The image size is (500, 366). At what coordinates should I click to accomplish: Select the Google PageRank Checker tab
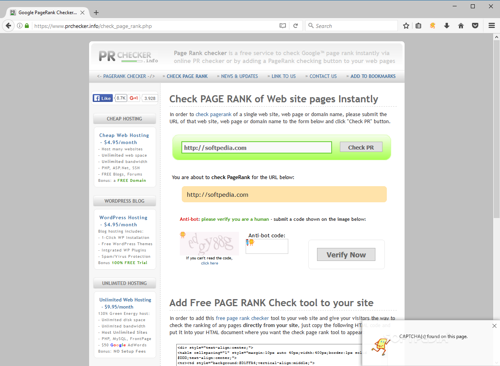coord(47,13)
